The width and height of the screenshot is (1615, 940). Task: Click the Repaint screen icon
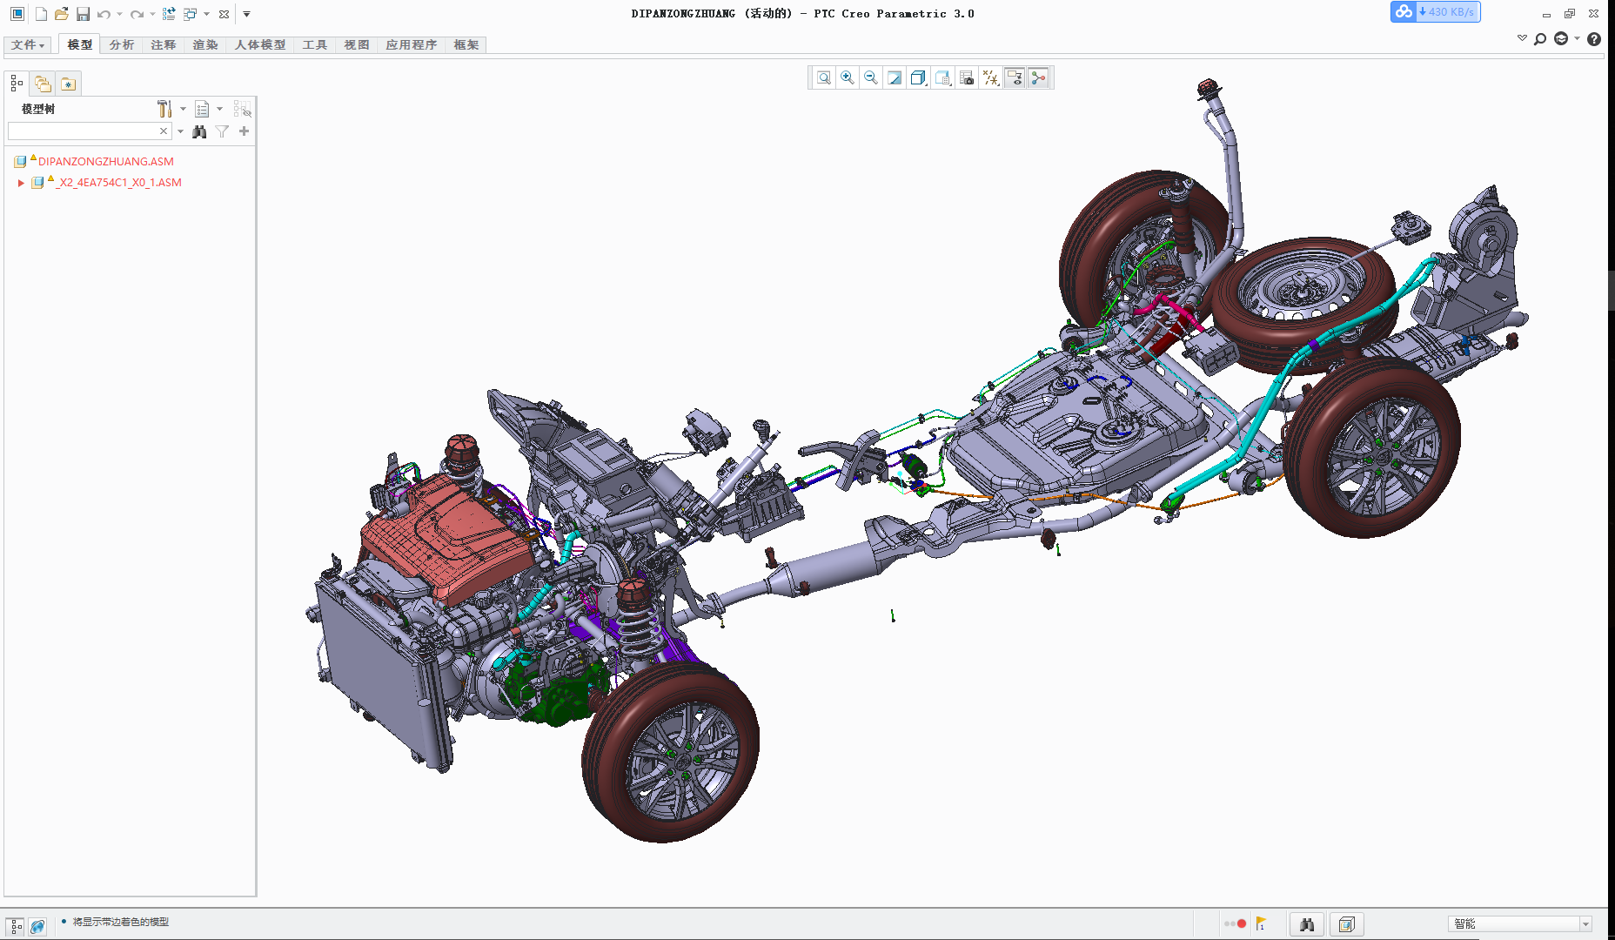[x=895, y=78]
